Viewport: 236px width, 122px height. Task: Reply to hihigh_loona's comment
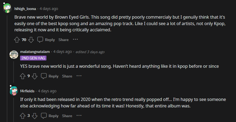point(46,40)
